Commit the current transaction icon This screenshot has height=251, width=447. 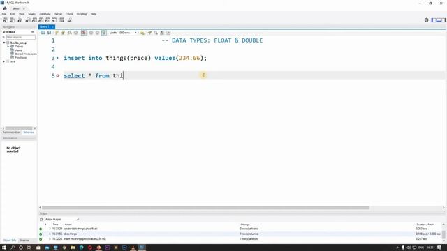click(91, 33)
